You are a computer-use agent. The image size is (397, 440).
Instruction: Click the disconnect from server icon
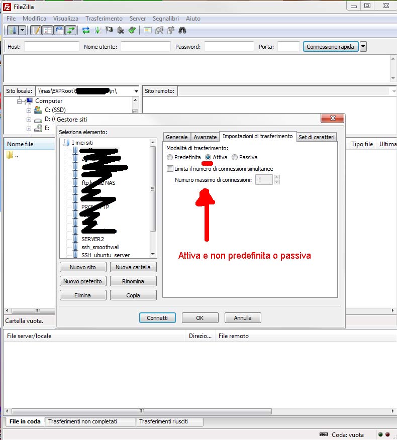[x=121, y=30]
